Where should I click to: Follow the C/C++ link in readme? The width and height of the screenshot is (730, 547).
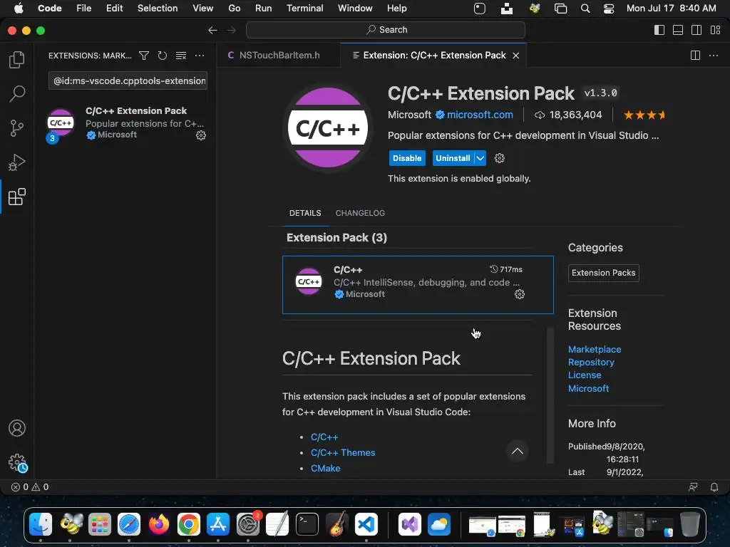[x=324, y=437]
